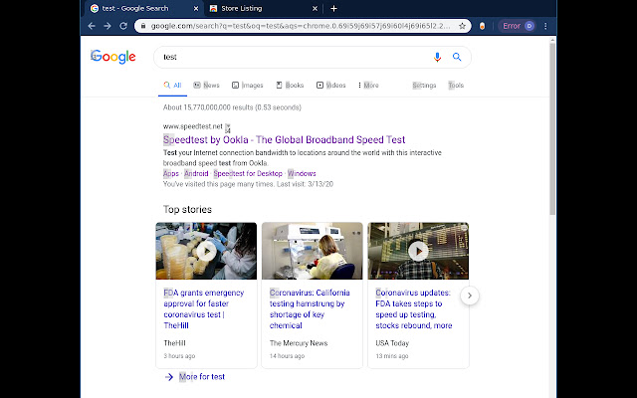
Task: Reload the page with the refresh icon
Action: tap(139, 25)
